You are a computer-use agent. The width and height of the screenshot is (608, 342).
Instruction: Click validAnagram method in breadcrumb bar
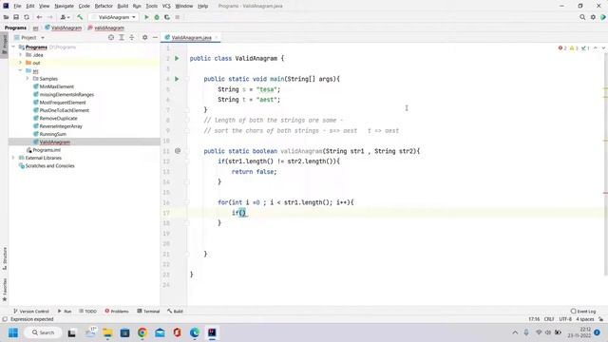[x=106, y=28]
